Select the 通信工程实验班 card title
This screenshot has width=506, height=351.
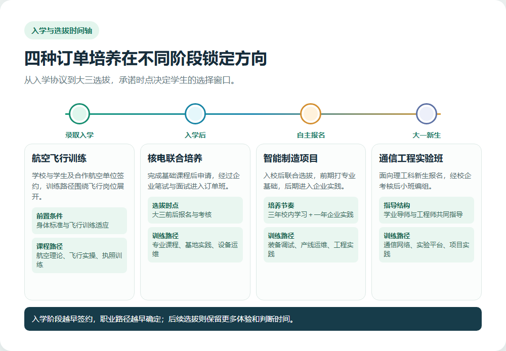411,158
